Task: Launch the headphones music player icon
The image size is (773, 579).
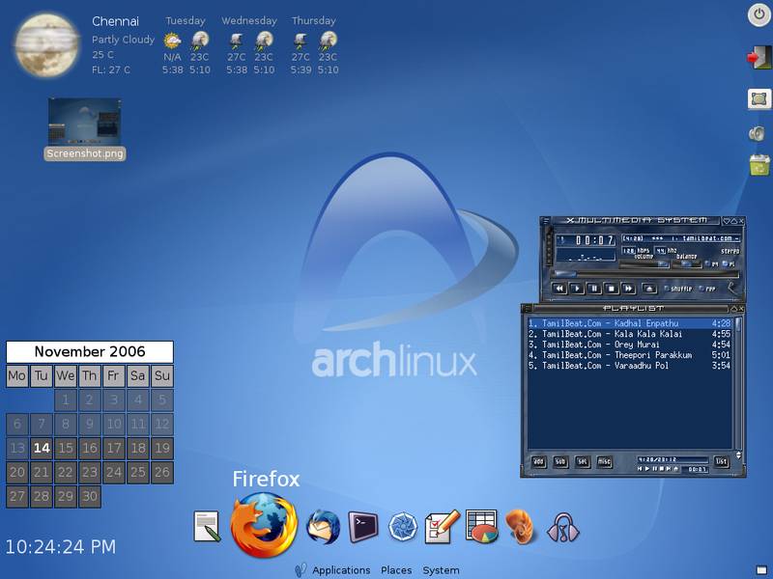Action: (x=562, y=527)
